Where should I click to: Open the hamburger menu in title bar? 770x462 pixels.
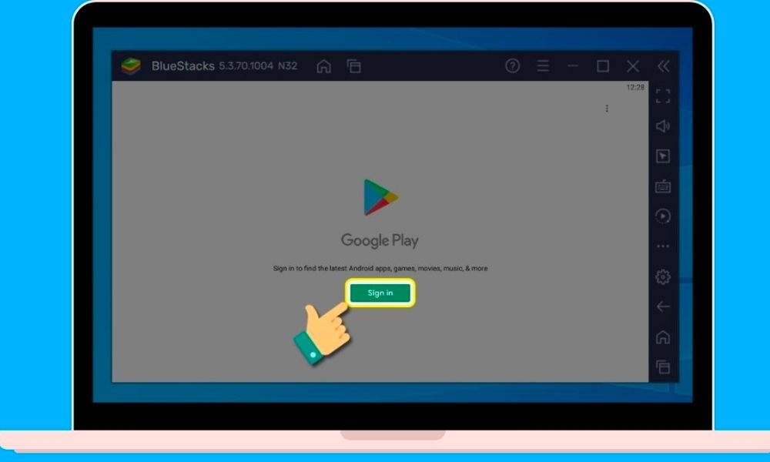coord(543,65)
